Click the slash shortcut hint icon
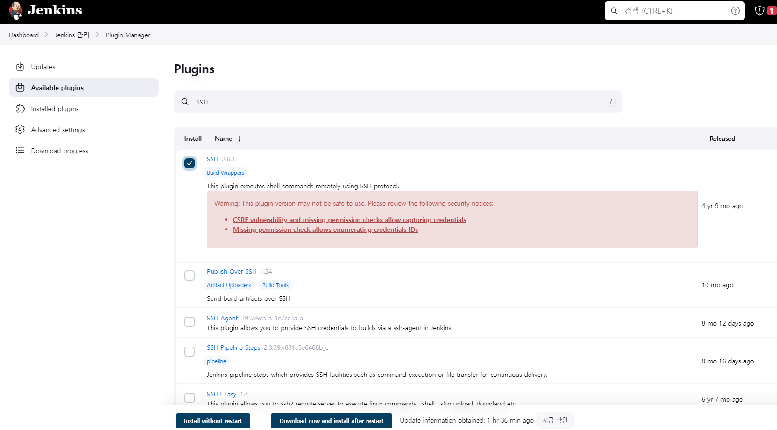 (610, 102)
